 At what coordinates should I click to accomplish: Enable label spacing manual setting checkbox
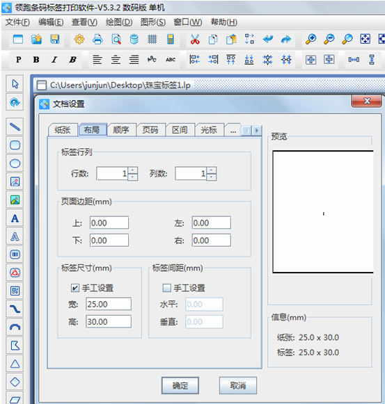click(x=166, y=288)
